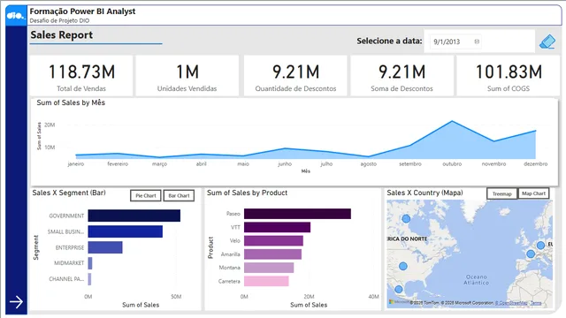The width and height of the screenshot is (566, 318).
Task: Switch segment visual to Pie Chart
Action: pos(145,196)
